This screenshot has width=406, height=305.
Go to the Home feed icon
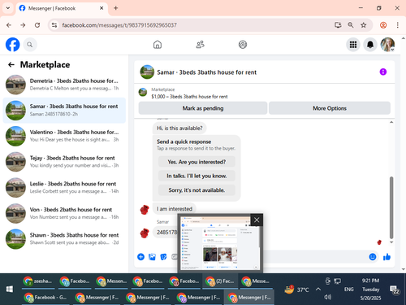tap(158, 45)
